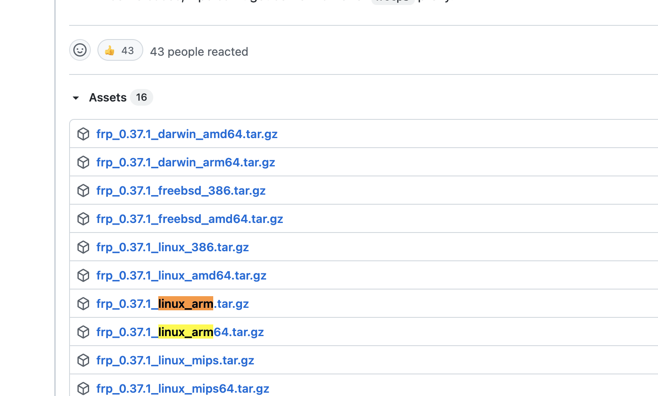Download frp_0.37.1_linux_386.tar.gz

click(172, 247)
